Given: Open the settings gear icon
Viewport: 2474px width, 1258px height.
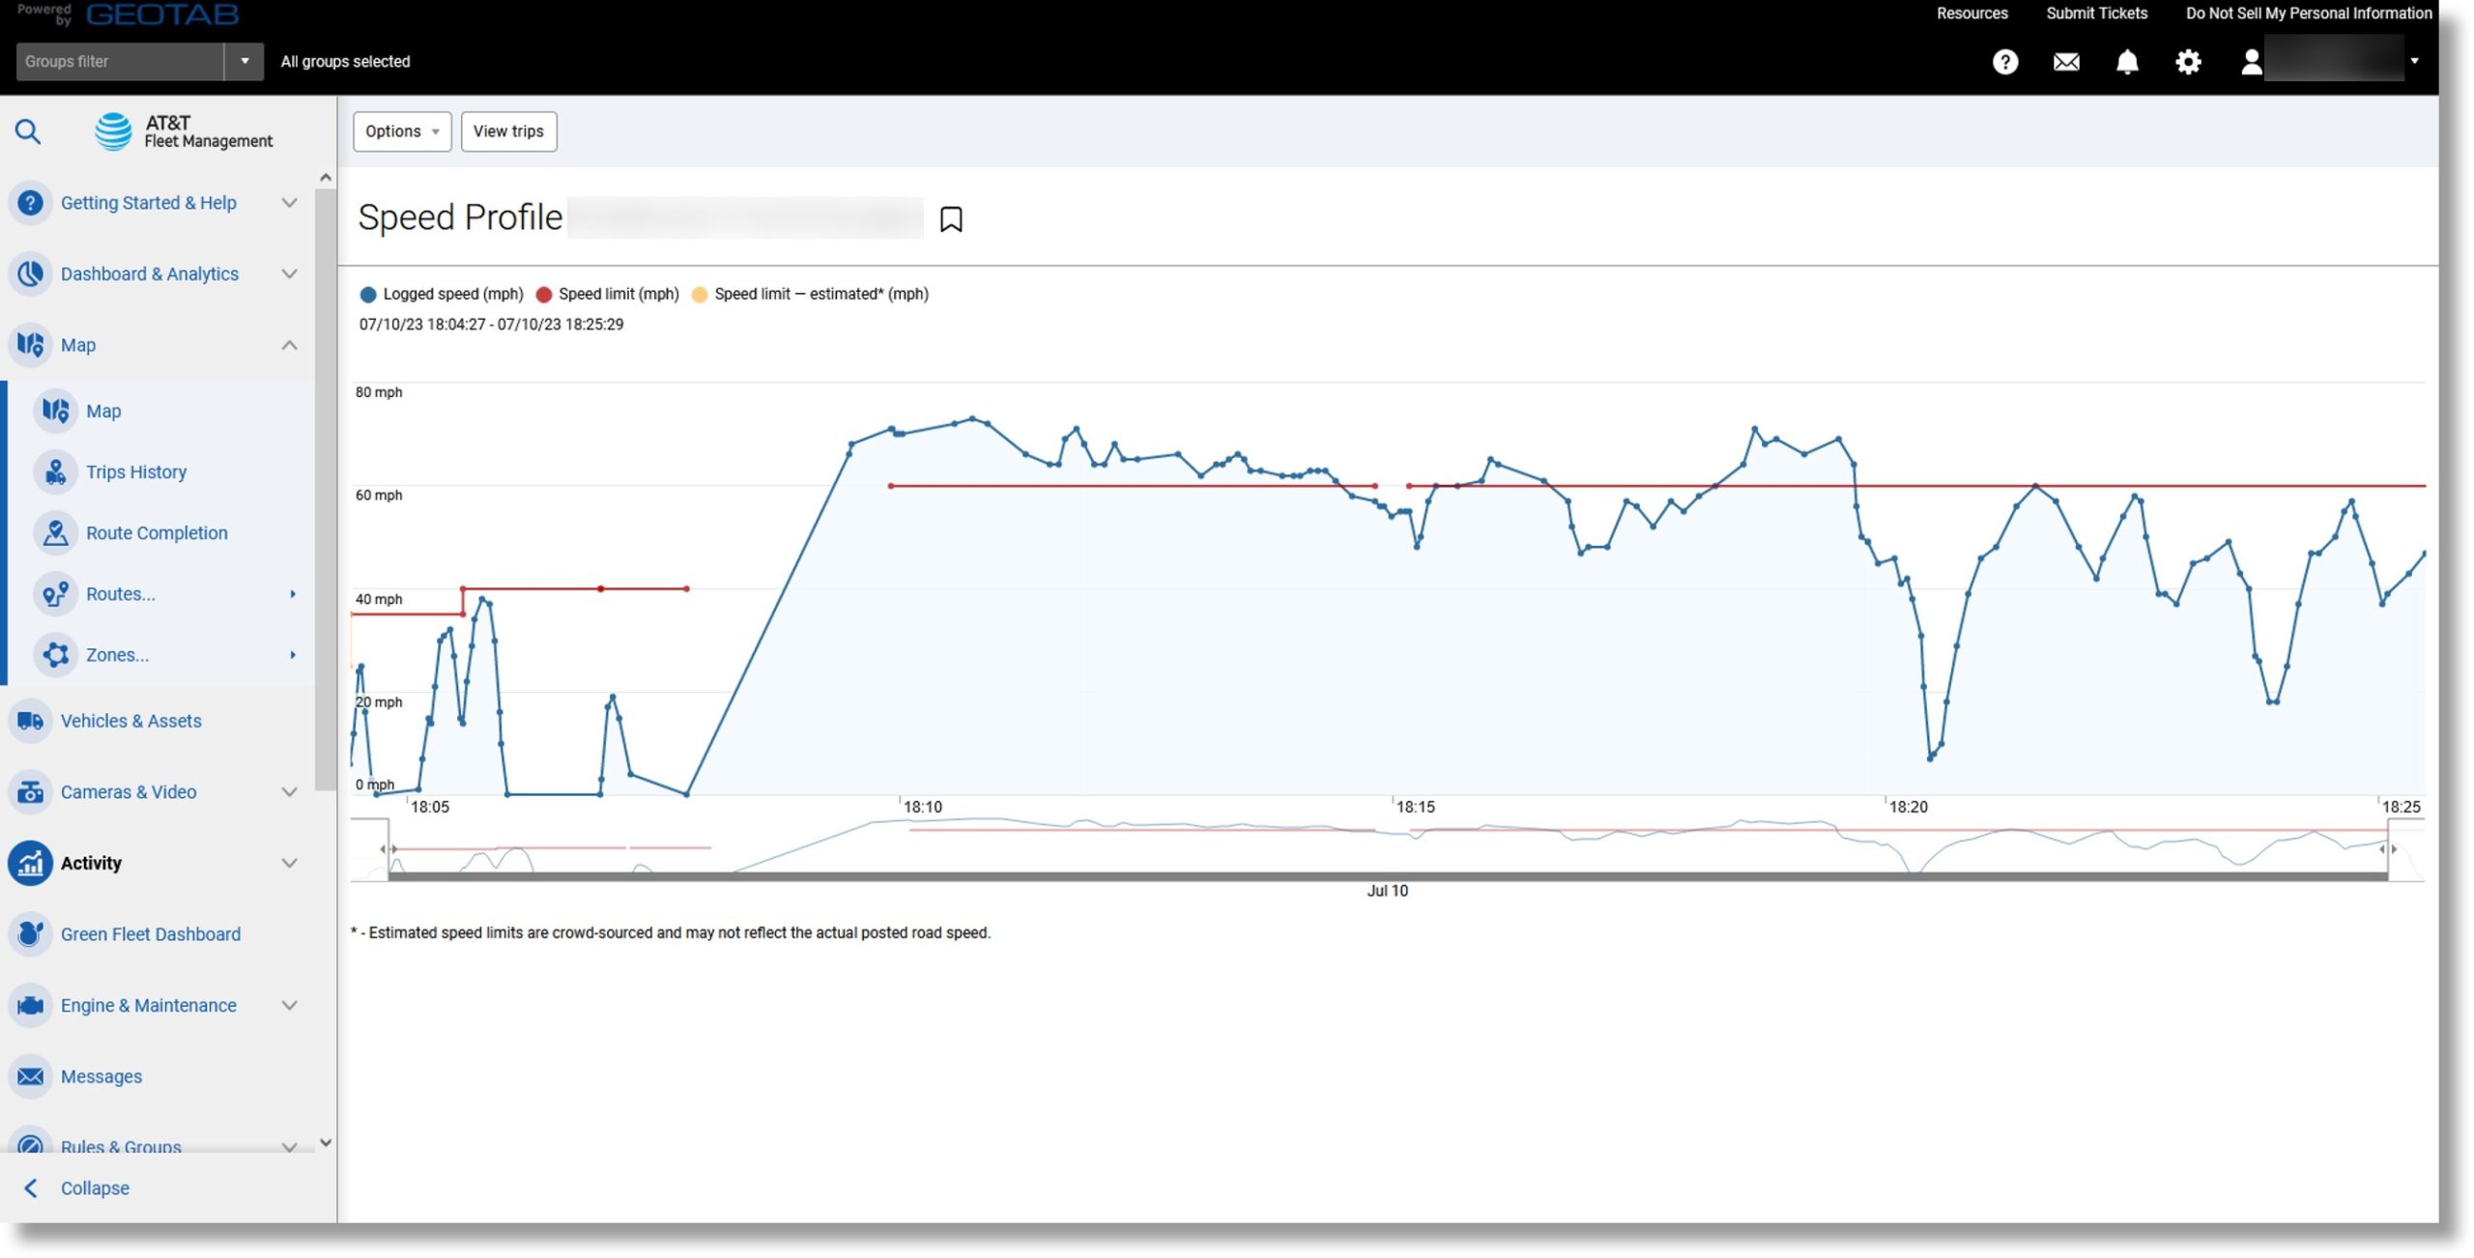Looking at the screenshot, I should coord(2188,62).
